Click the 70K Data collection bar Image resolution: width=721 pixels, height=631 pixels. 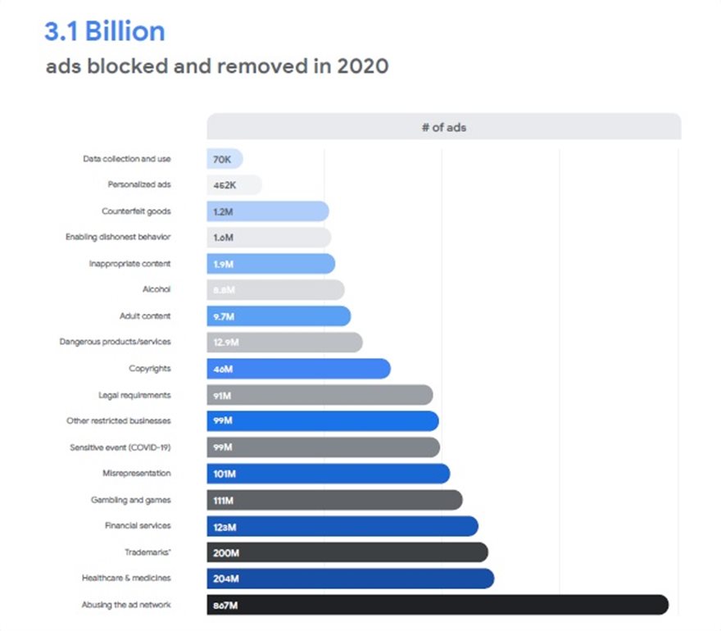click(224, 159)
